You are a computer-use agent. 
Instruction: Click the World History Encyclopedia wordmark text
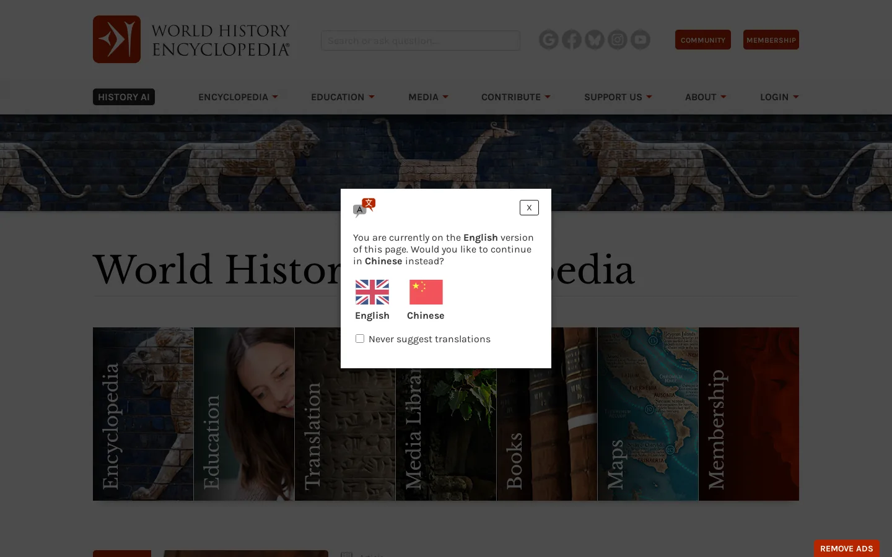pyautogui.click(x=221, y=40)
